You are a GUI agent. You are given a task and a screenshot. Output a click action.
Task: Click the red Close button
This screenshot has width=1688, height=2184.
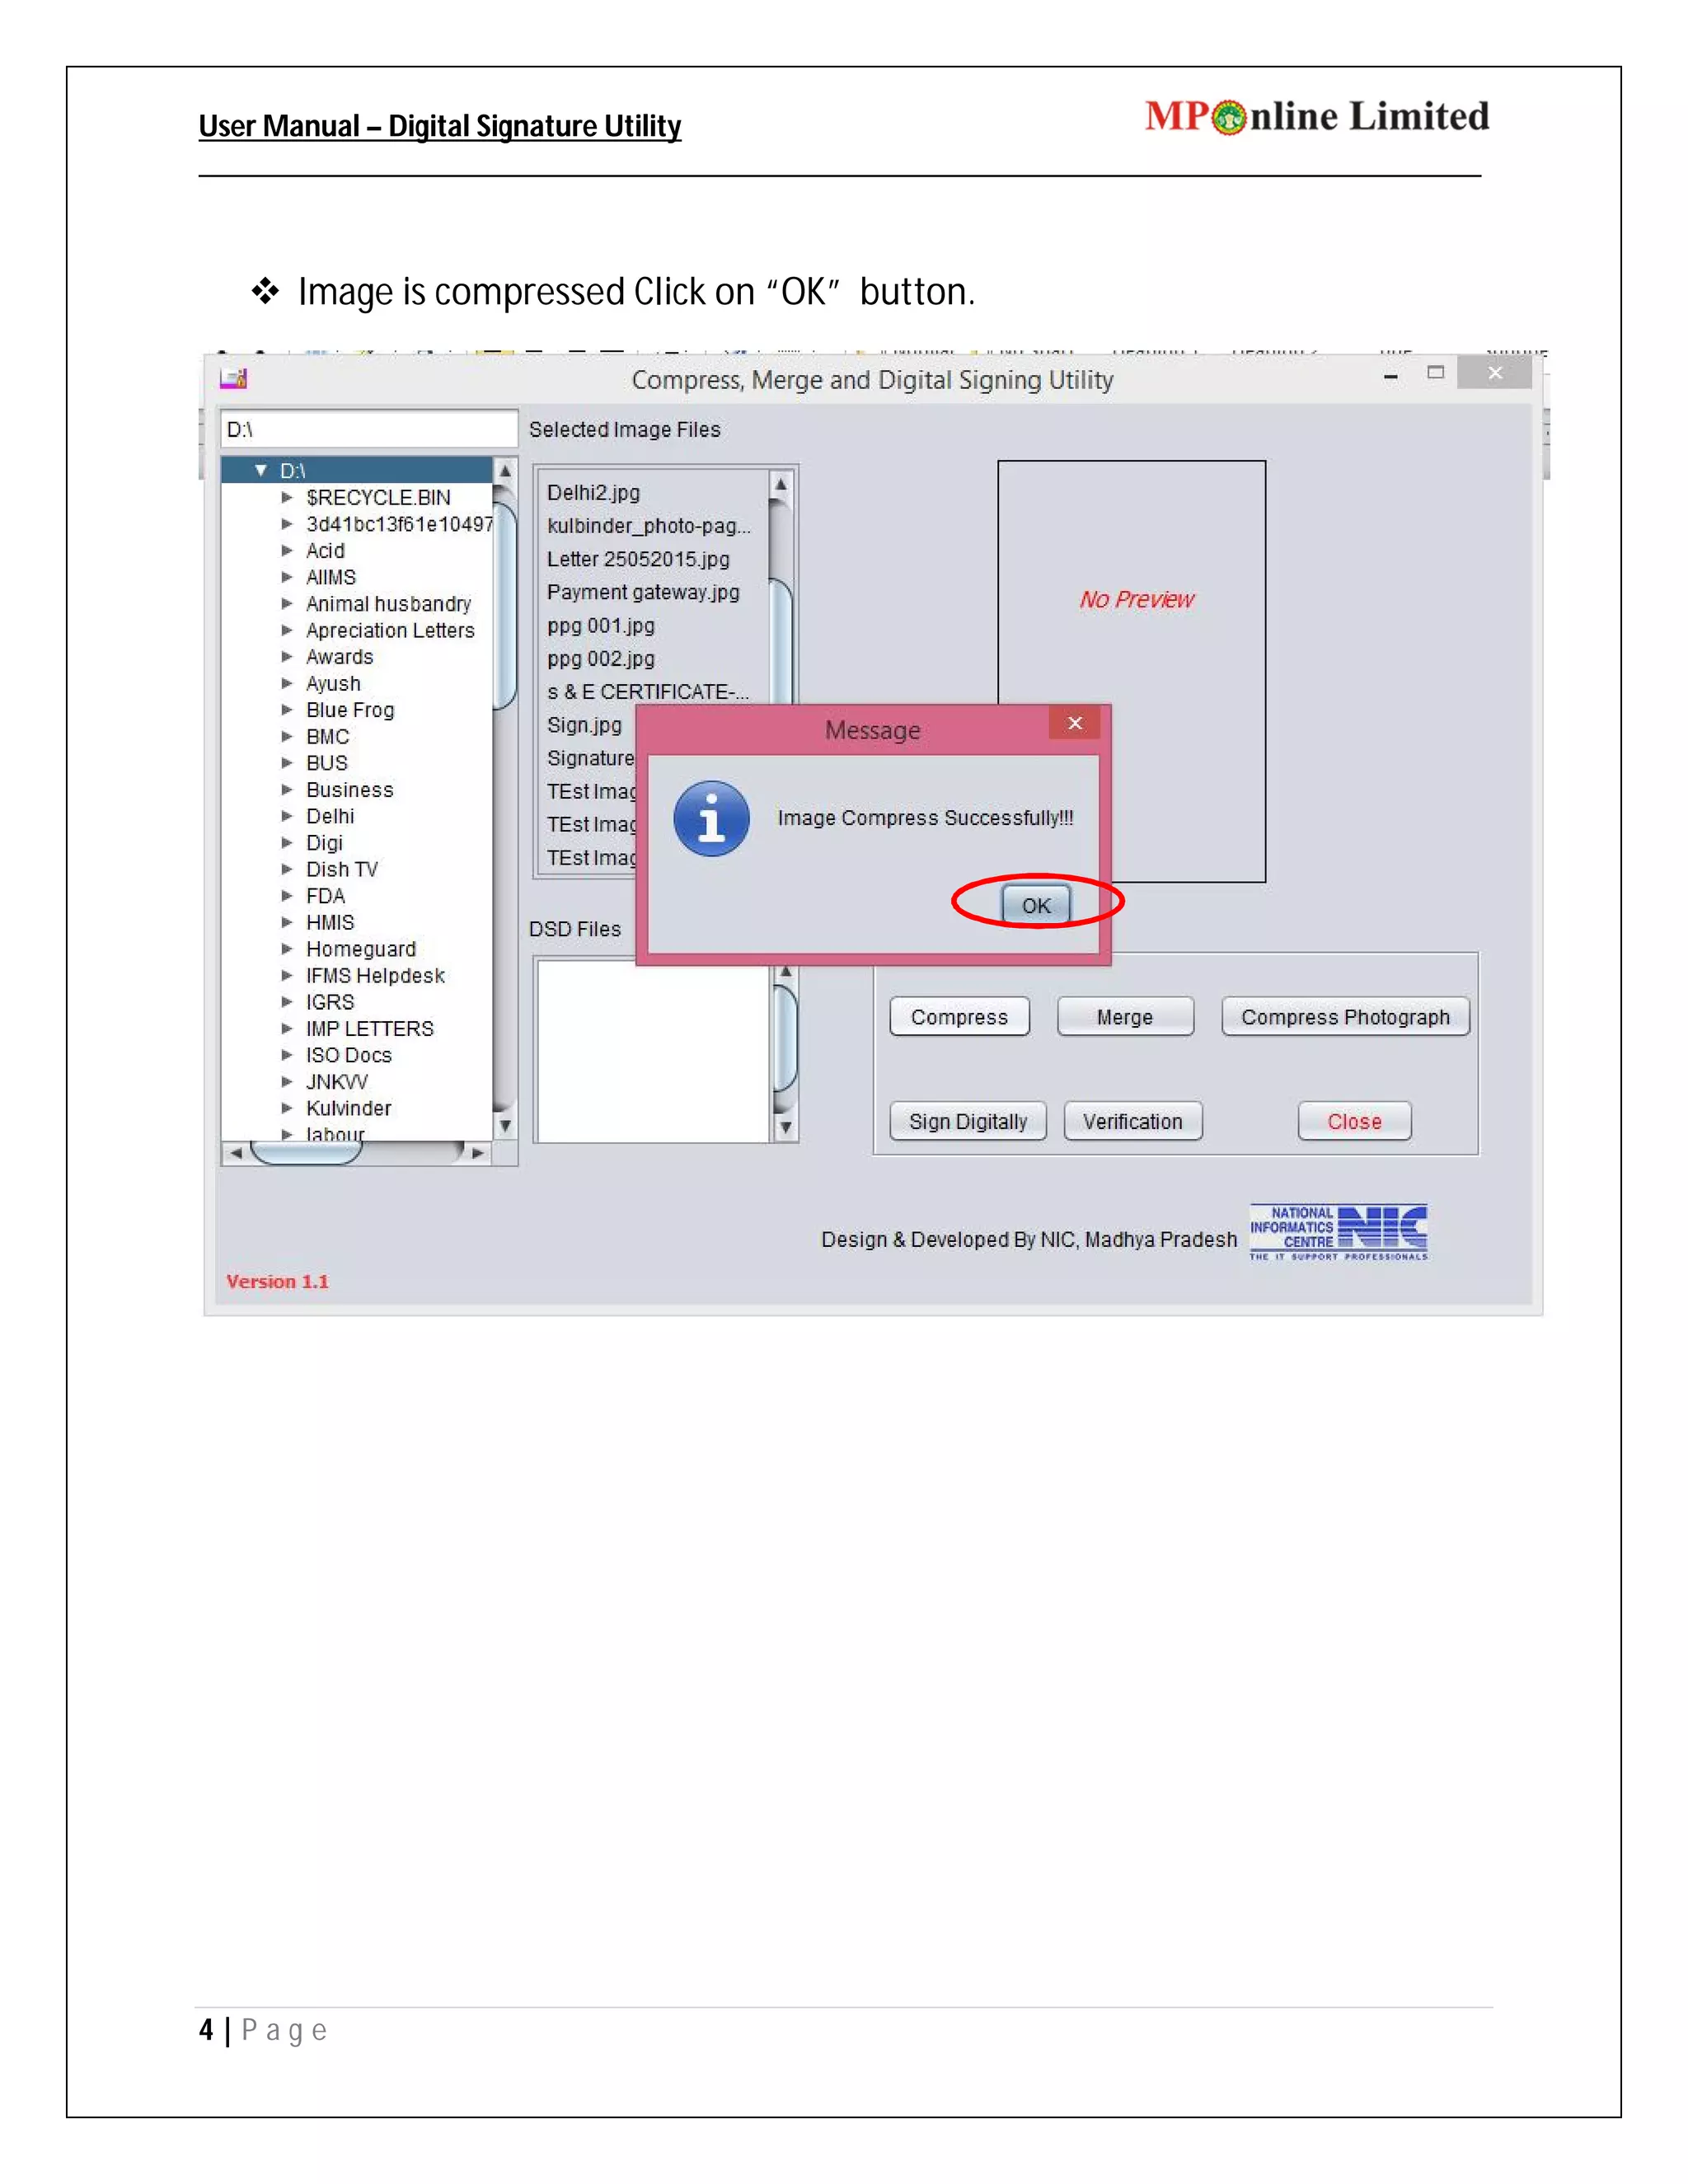[1354, 1121]
